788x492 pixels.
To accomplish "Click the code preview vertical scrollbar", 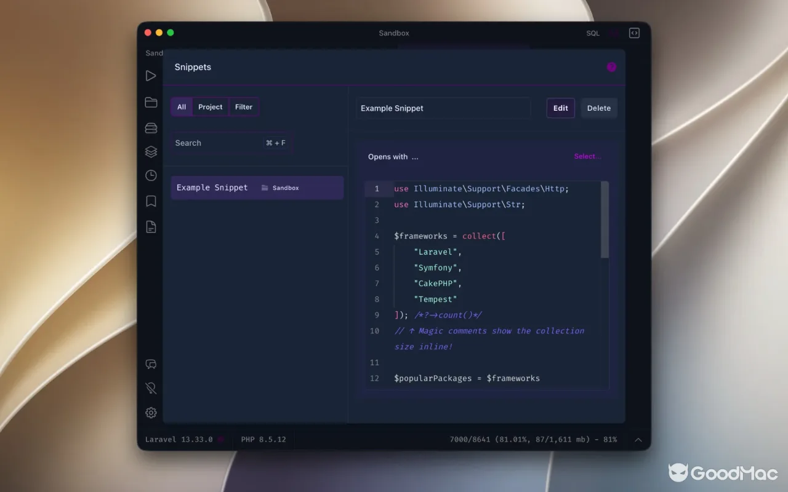I will click(605, 220).
